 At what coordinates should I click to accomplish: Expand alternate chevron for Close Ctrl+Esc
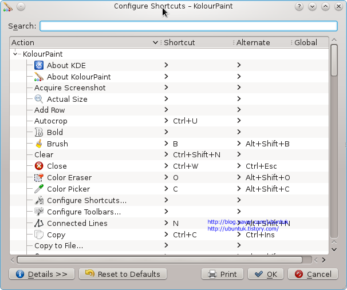point(239,166)
